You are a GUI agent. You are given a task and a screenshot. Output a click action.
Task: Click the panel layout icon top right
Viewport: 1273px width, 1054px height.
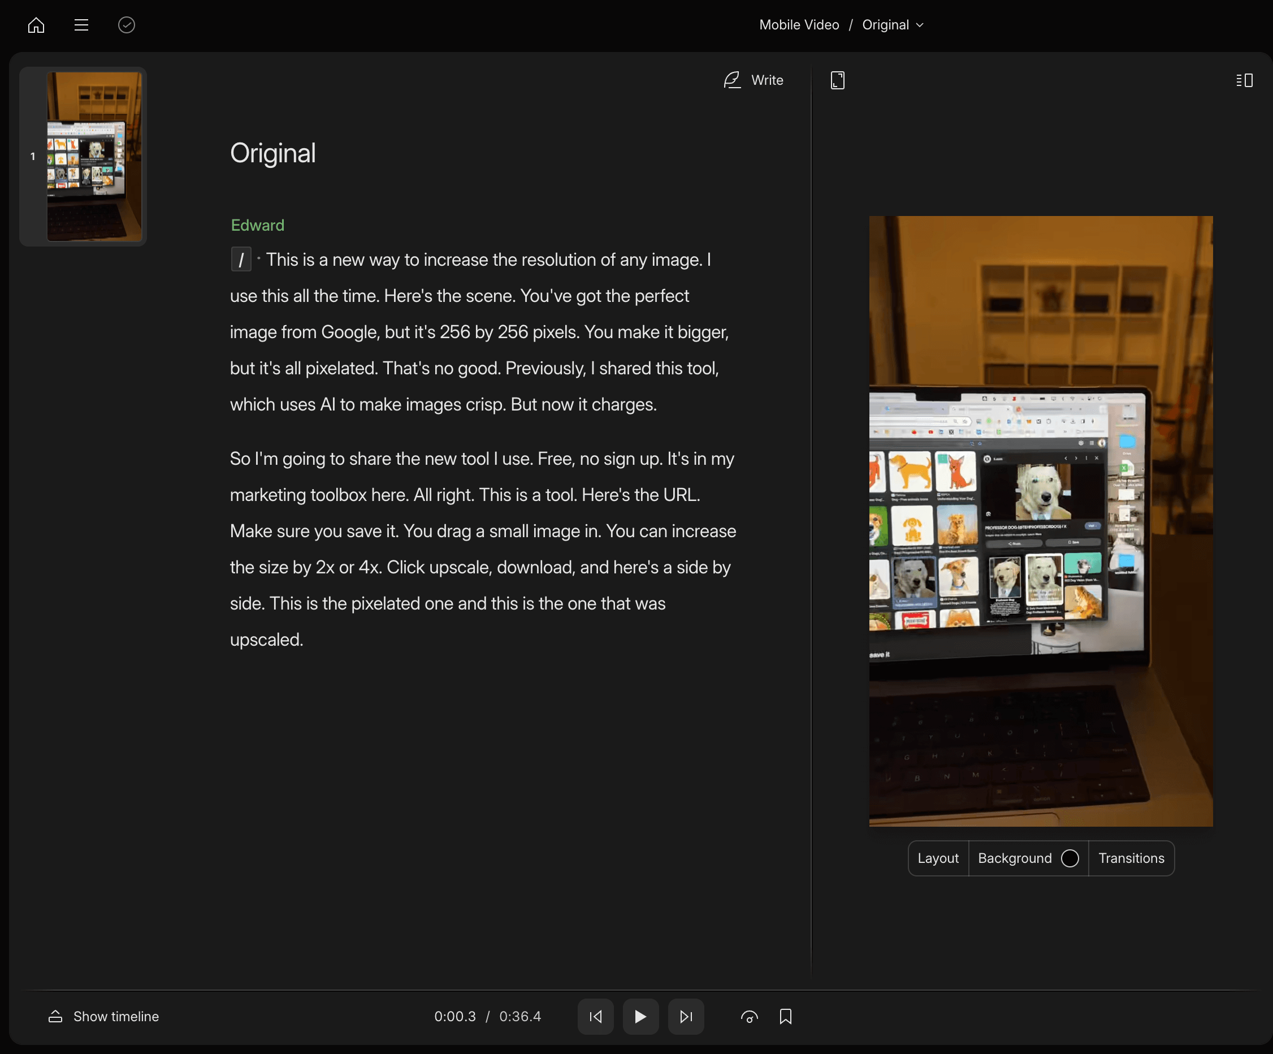[1244, 80]
